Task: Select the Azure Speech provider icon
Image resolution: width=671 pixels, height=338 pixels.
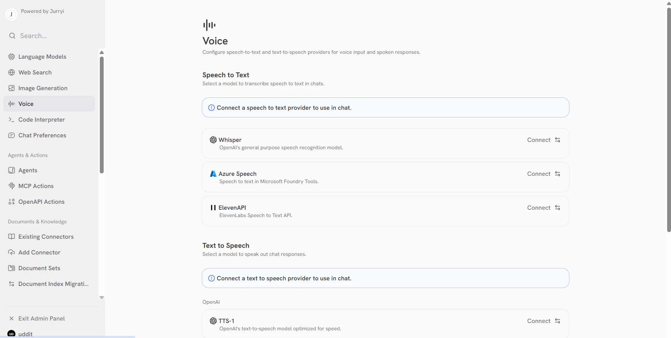Action: [x=213, y=174]
